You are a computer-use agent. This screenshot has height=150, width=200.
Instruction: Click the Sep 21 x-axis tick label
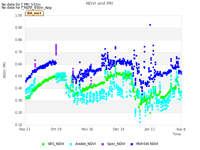[25, 129]
